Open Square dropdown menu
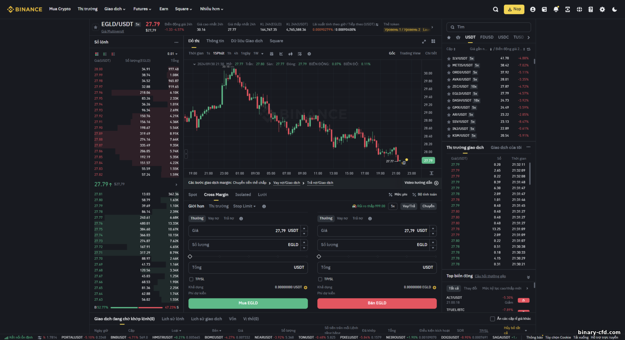 click(183, 9)
